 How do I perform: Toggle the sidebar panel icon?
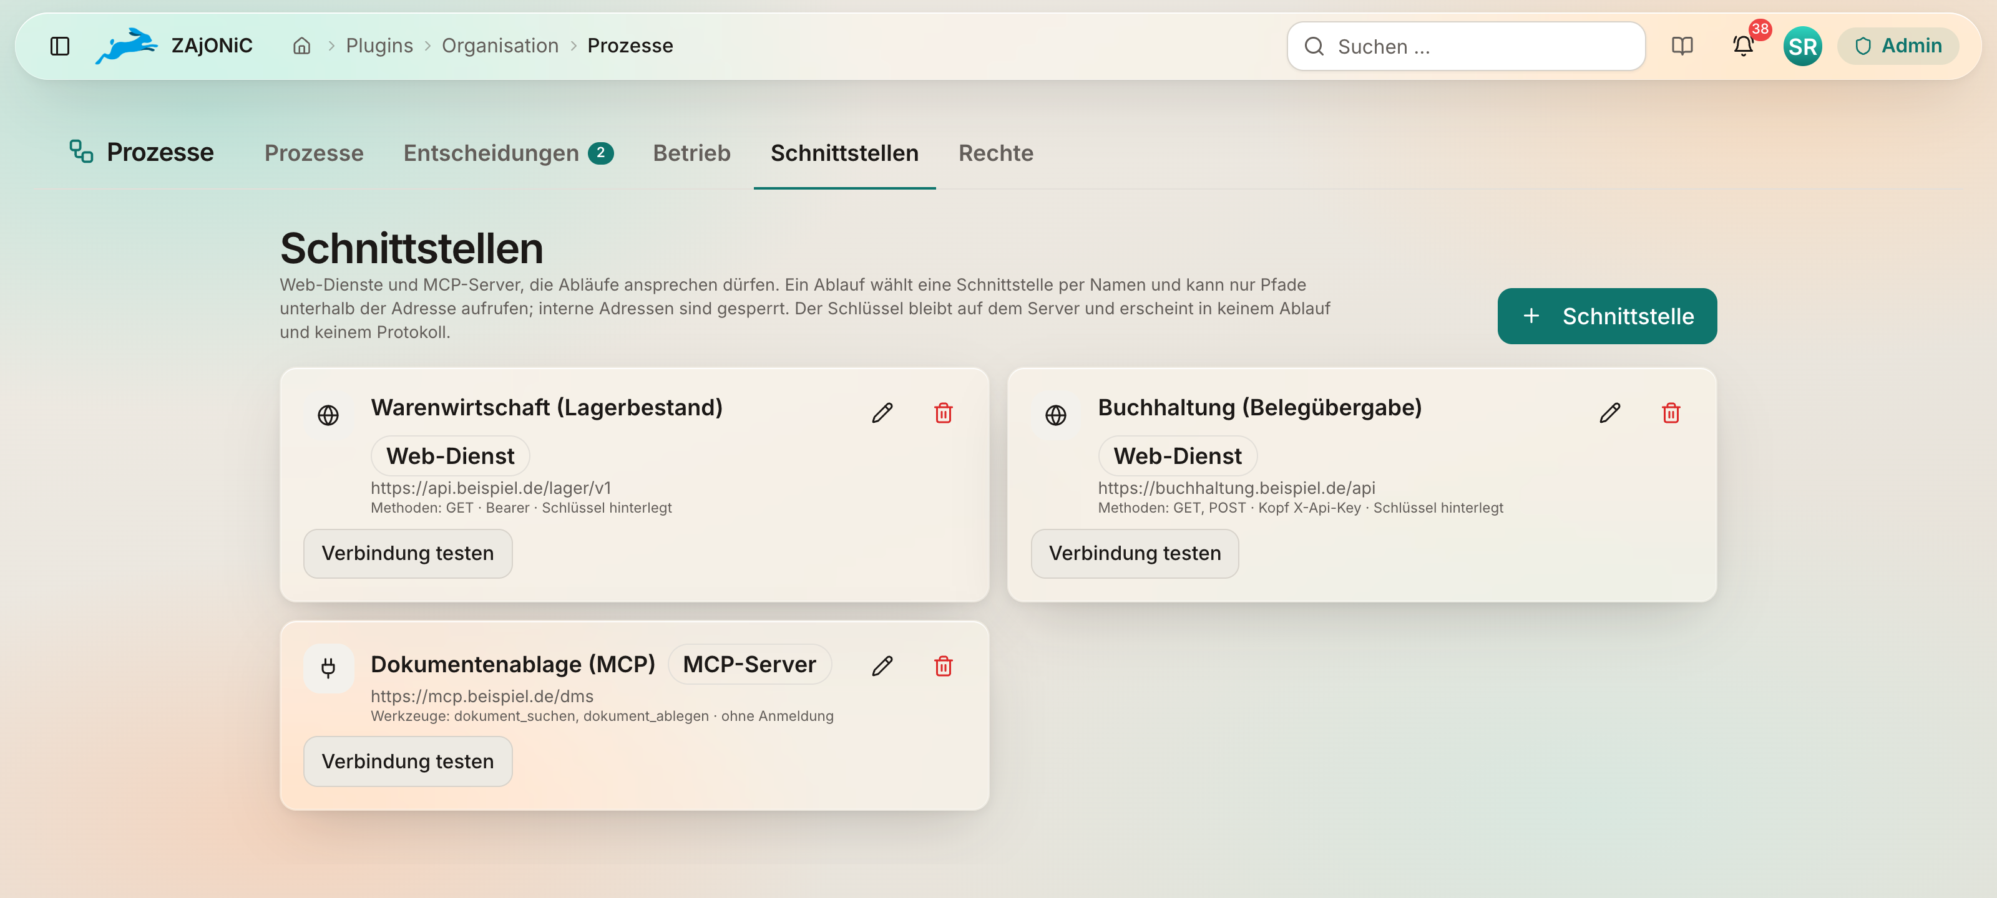coord(60,47)
